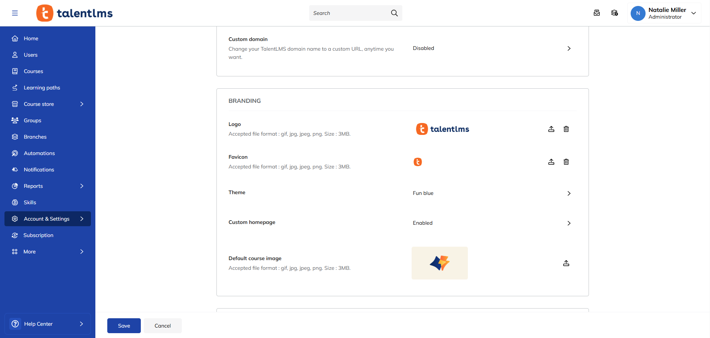Expand the Reports submenu
The height and width of the screenshot is (338, 710).
(82, 186)
